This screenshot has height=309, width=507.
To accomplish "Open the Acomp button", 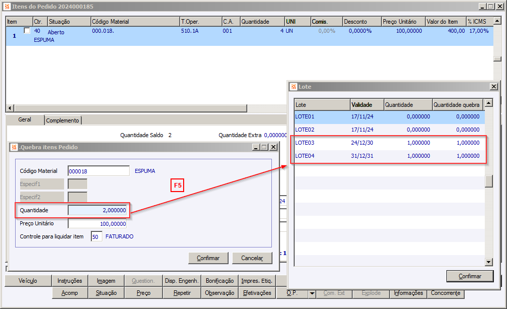I will [70, 293].
